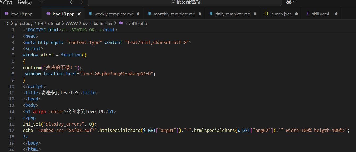Image resolution: width=356 pixels, height=152 pixels.
Task: Click the PHP icon in the breadcrumb
Action: coord(121,23)
